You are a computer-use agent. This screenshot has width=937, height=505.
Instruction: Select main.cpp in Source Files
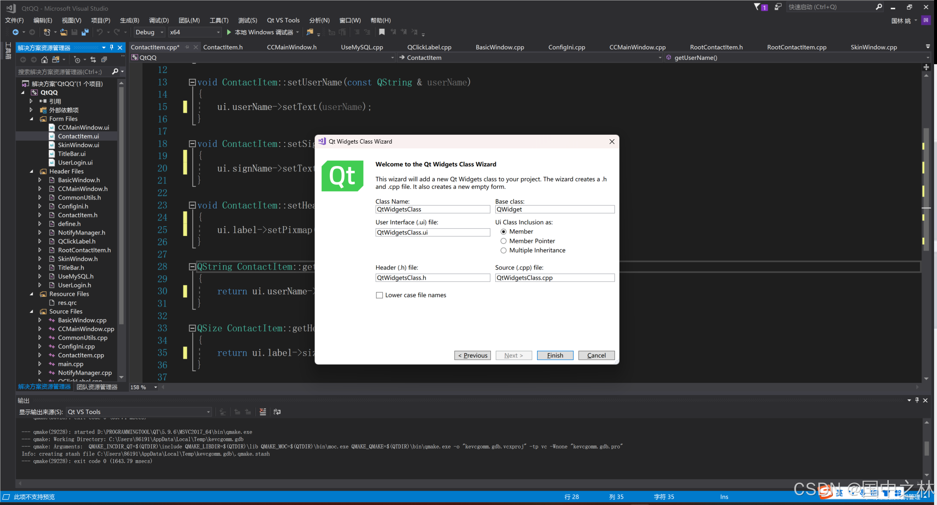point(71,364)
